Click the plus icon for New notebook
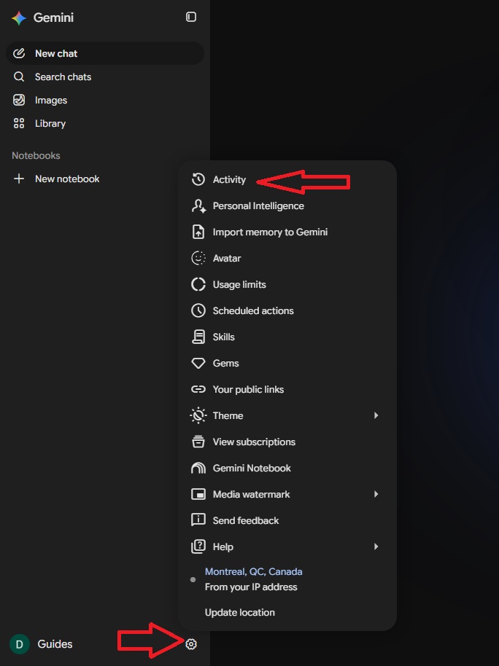 (x=19, y=179)
